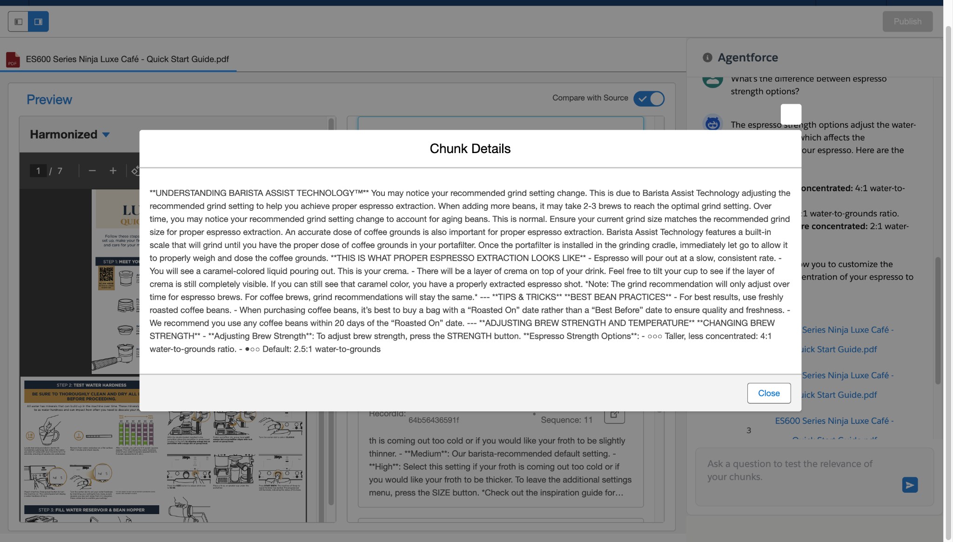Open the third ES600 Series Ninja Luxe Café citation link
Viewport: 953px width, 542px height.
834,421
